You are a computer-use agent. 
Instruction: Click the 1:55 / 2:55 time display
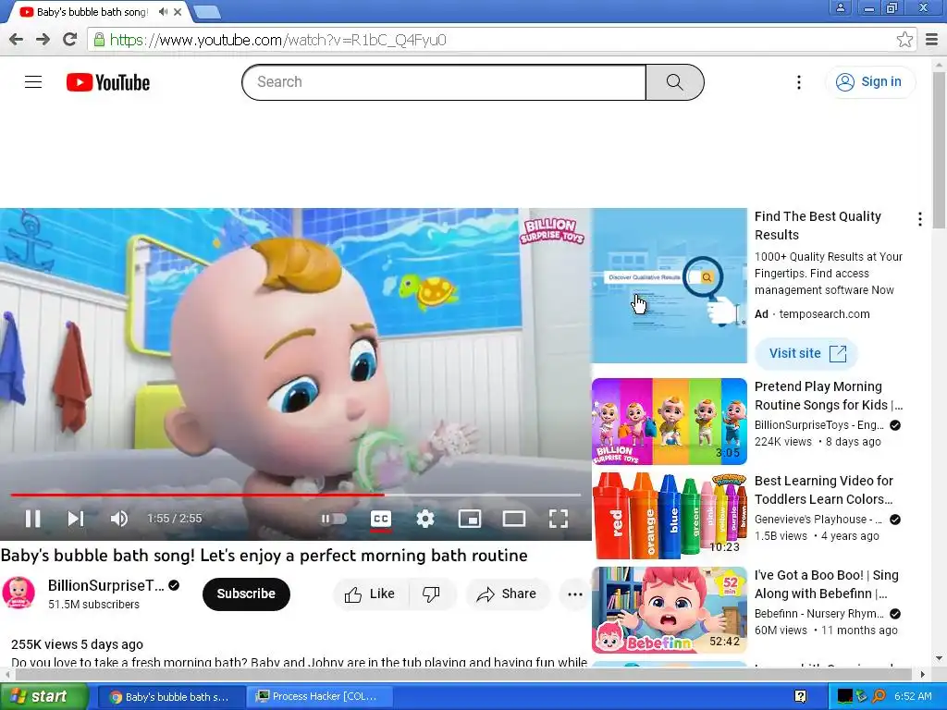coord(174,518)
